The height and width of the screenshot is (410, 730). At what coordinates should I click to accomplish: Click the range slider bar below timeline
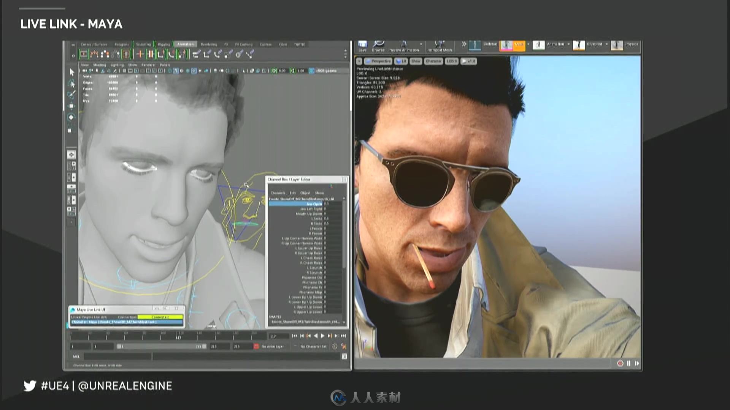[x=162, y=346]
